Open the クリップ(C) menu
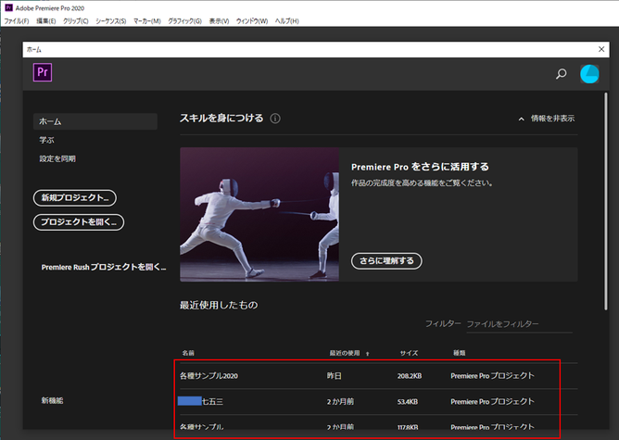This screenshot has width=619, height=440. (x=76, y=21)
